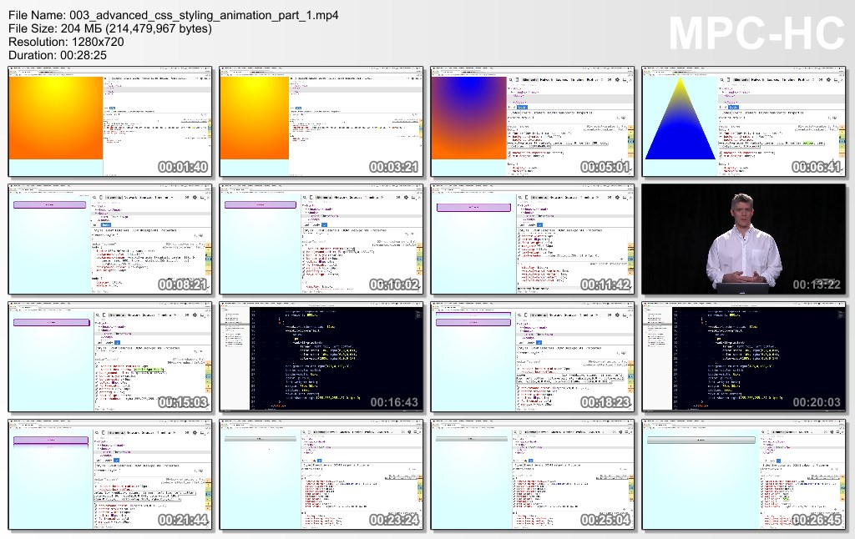Select the code editor thumbnail at 00:16:43
855x539 pixels.
pos(321,357)
